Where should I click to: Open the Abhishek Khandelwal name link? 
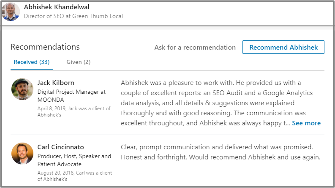tap(57, 7)
